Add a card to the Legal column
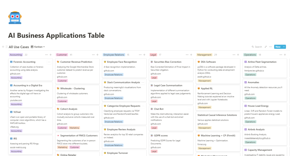The width and height of the screenshot is (290, 156). tap(191, 55)
